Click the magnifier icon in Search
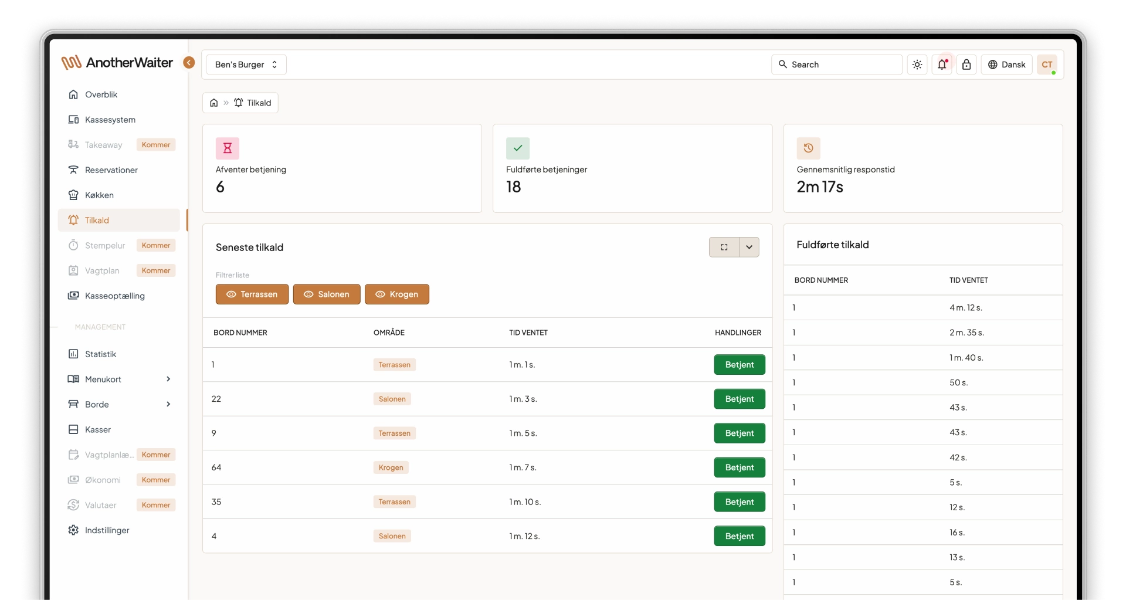 point(783,65)
